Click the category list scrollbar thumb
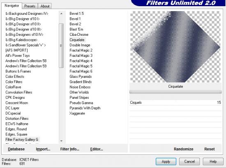This screenshot has height=168, width=226. 61,46
